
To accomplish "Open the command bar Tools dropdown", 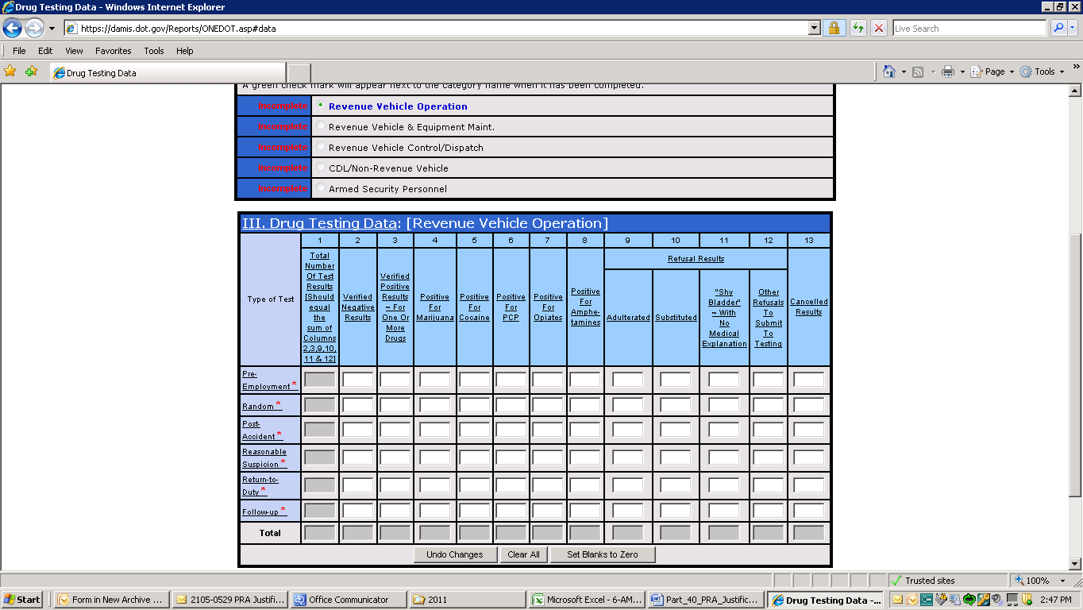I will click(x=1043, y=71).
